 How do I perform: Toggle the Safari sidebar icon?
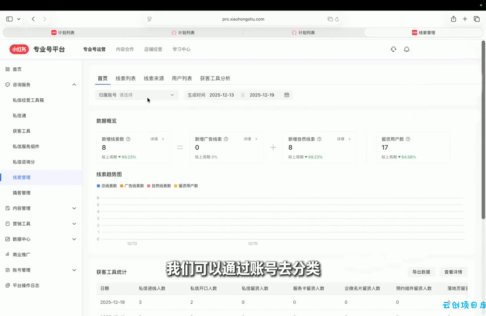coord(10,19)
